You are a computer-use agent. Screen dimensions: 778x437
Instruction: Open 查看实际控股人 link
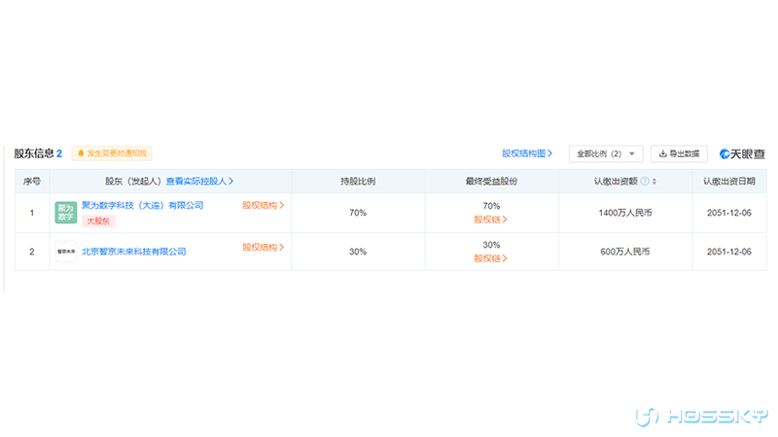(199, 182)
